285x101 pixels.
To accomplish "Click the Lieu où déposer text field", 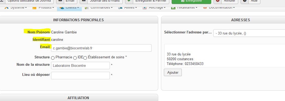I will pyautogui.click(x=80, y=76).
